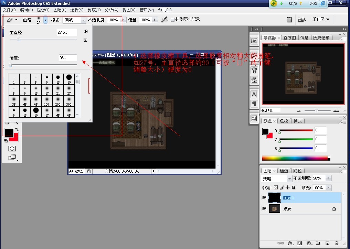The width and height of the screenshot is (350, 249).
Task: Switch to the 历史记录 tab
Action: coord(321,38)
